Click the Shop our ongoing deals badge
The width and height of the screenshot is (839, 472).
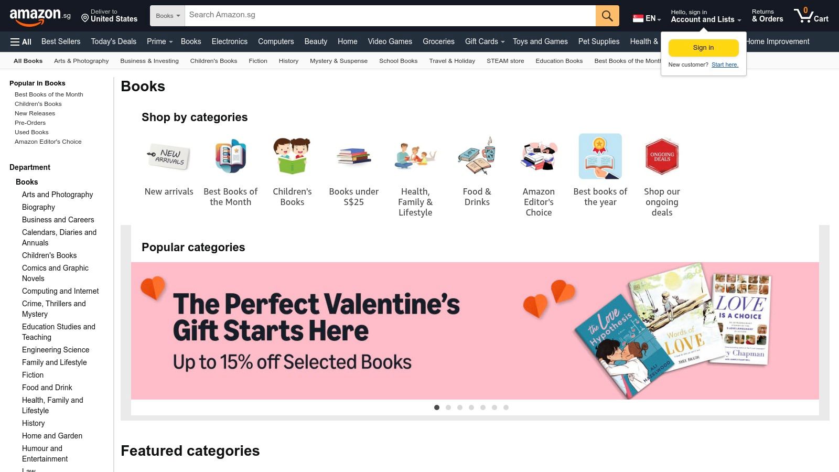pyautogui.click(x=662, y=156)
